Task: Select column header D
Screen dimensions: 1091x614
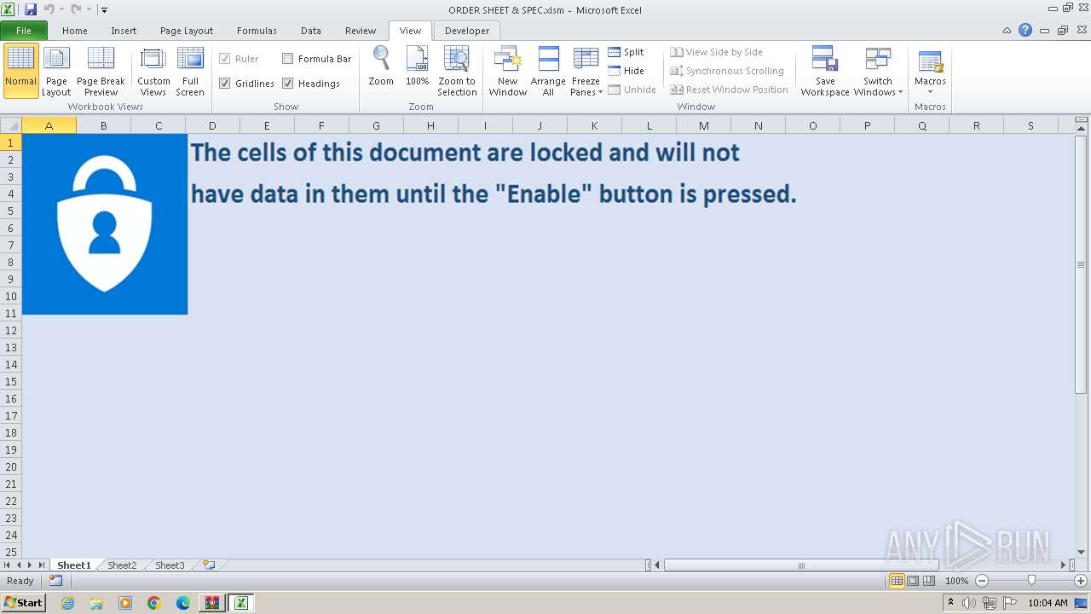Action: 212,125
